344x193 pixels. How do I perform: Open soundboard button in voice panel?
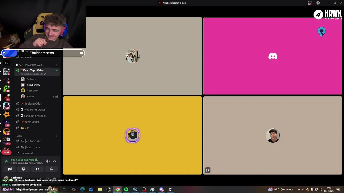51,169
